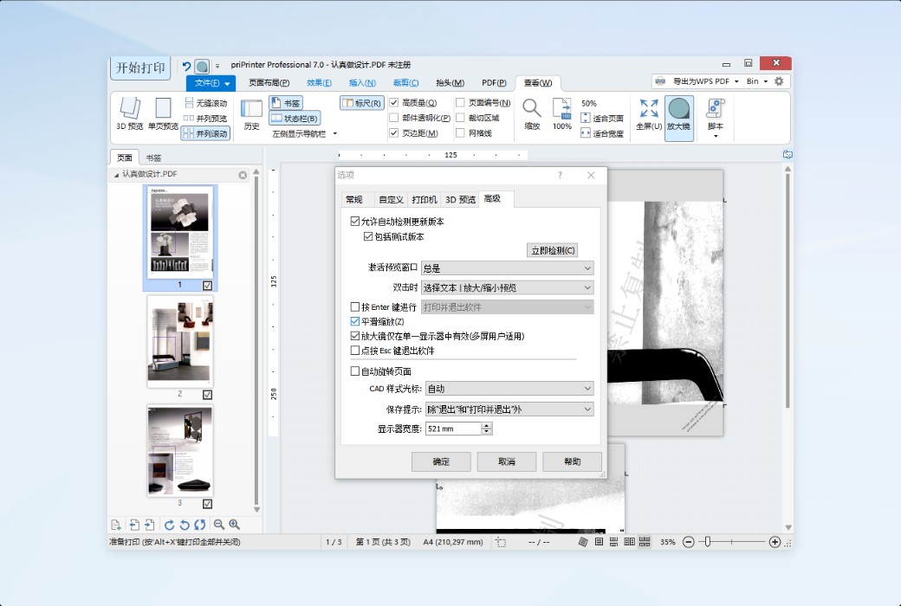This screenshot has width=901, height=606.
Task: Click zoom plus icon in status bar
Action: 775,542
